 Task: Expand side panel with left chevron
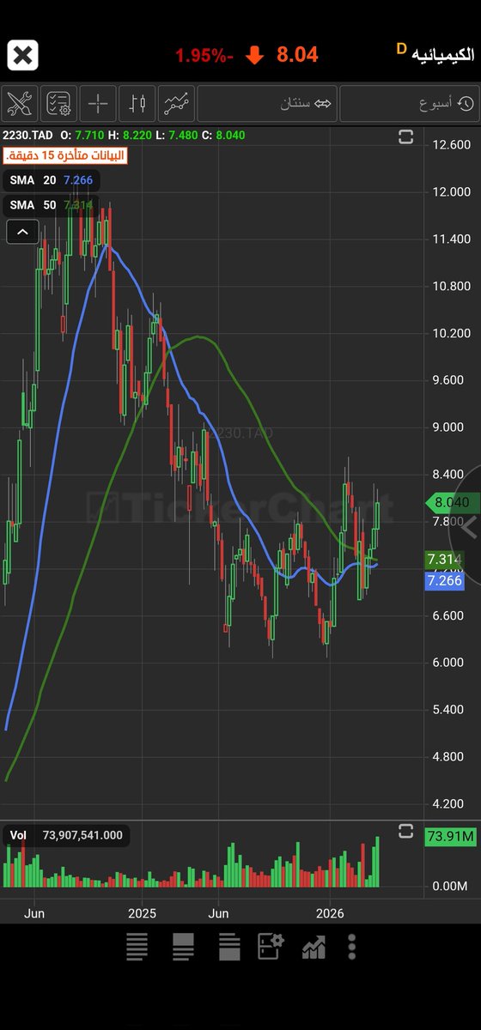468,527
